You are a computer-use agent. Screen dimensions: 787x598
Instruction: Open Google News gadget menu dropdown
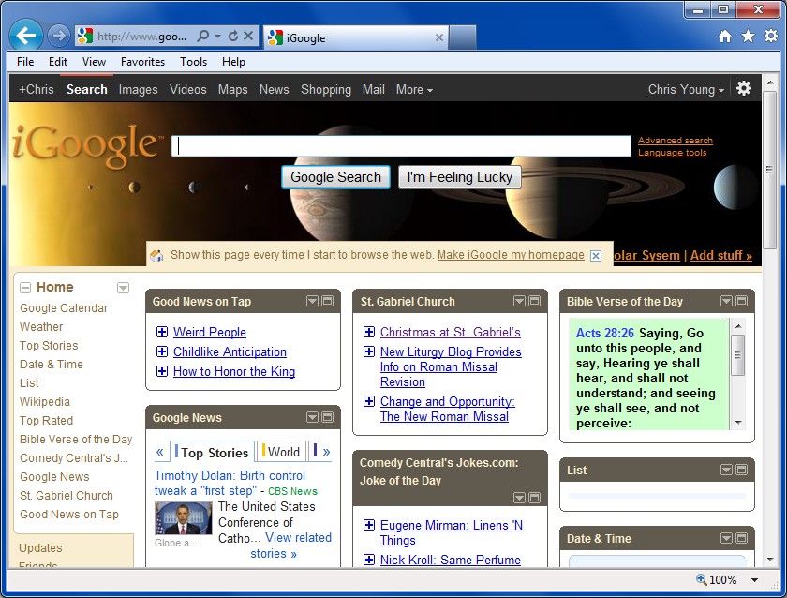pyautogui.click(x=312, y=417)
